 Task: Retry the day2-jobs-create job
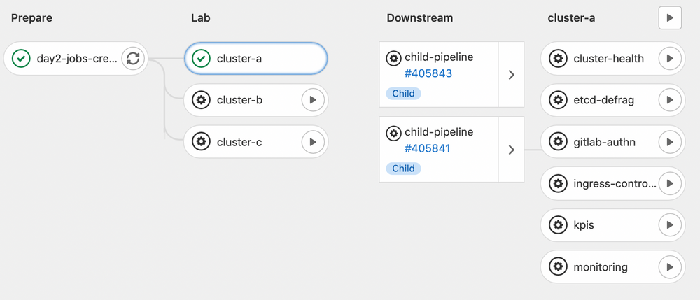[x=133, y=59]
